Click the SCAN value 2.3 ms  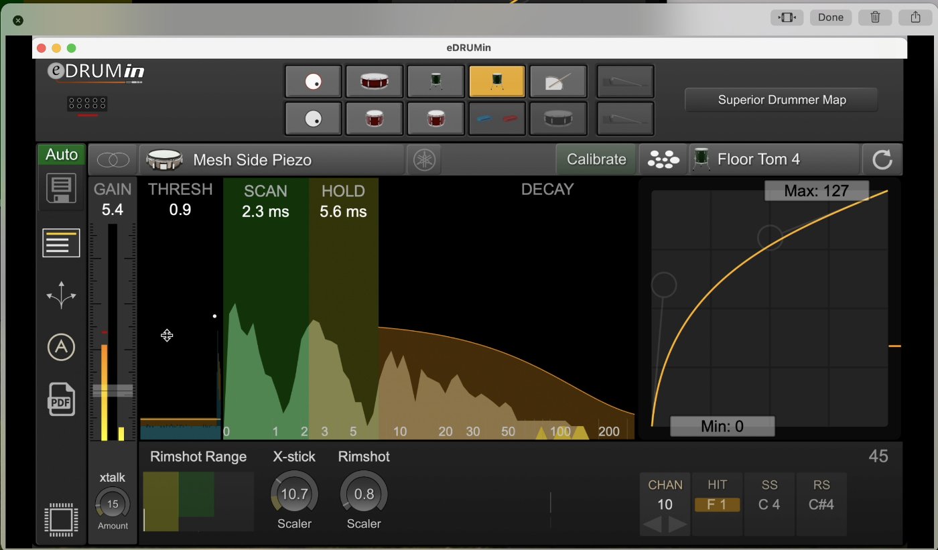click(266, 212)
